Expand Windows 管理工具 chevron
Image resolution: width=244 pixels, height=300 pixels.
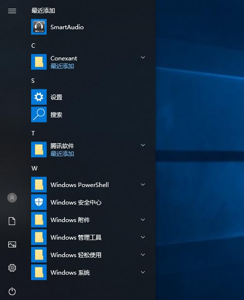(143, 237)
